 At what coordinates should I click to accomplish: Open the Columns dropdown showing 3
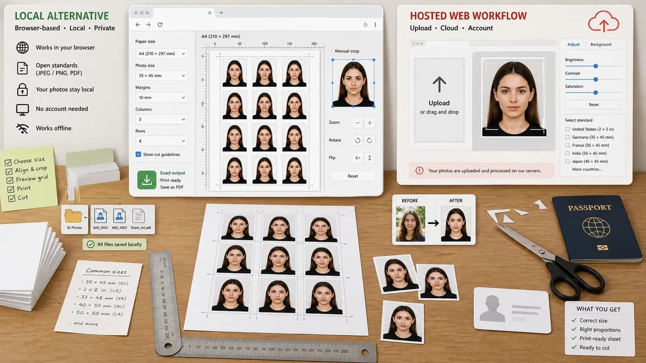161,119
